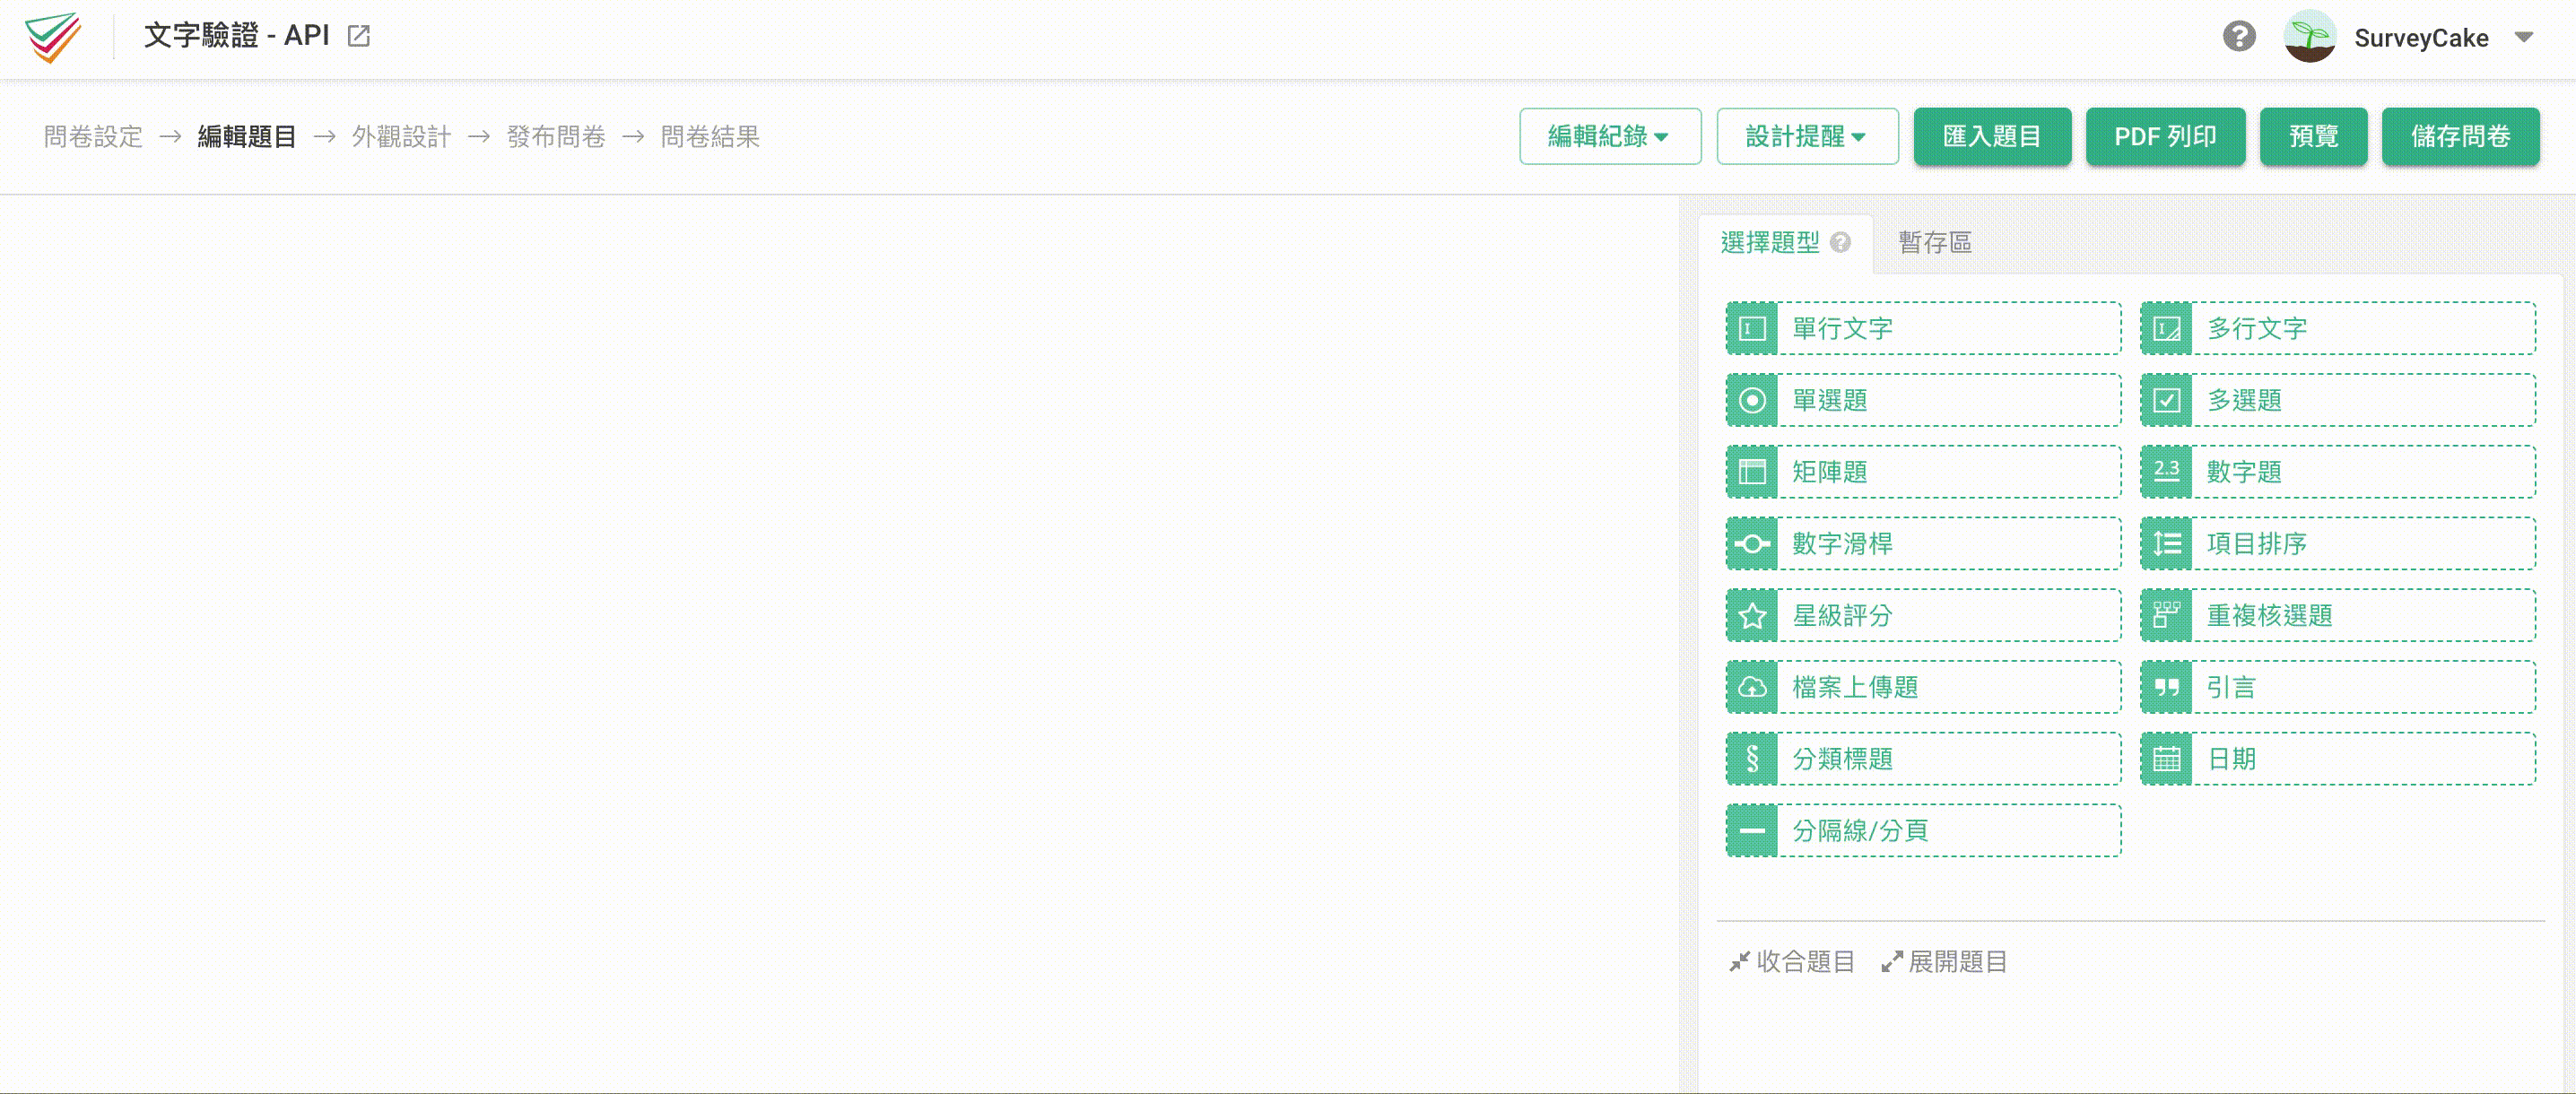Switch to the 選擇題型 tab
2576x1094 pixels.
coord(1785,243)
